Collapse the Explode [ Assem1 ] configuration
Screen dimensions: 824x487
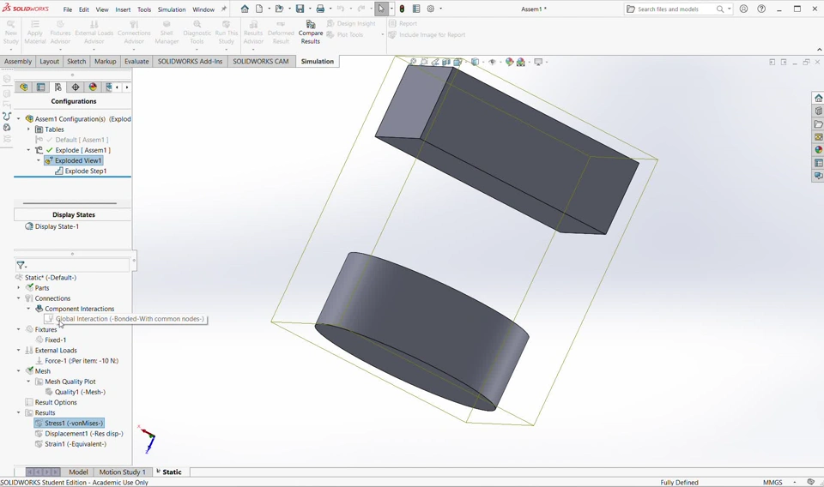[28, 150]
